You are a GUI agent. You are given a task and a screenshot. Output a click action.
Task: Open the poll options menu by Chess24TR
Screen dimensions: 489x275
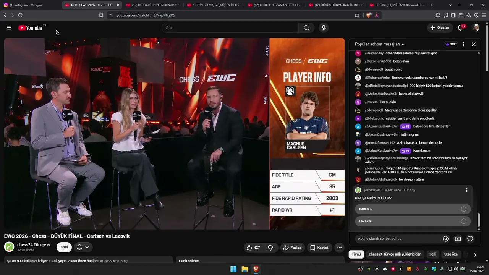(466, 190)
